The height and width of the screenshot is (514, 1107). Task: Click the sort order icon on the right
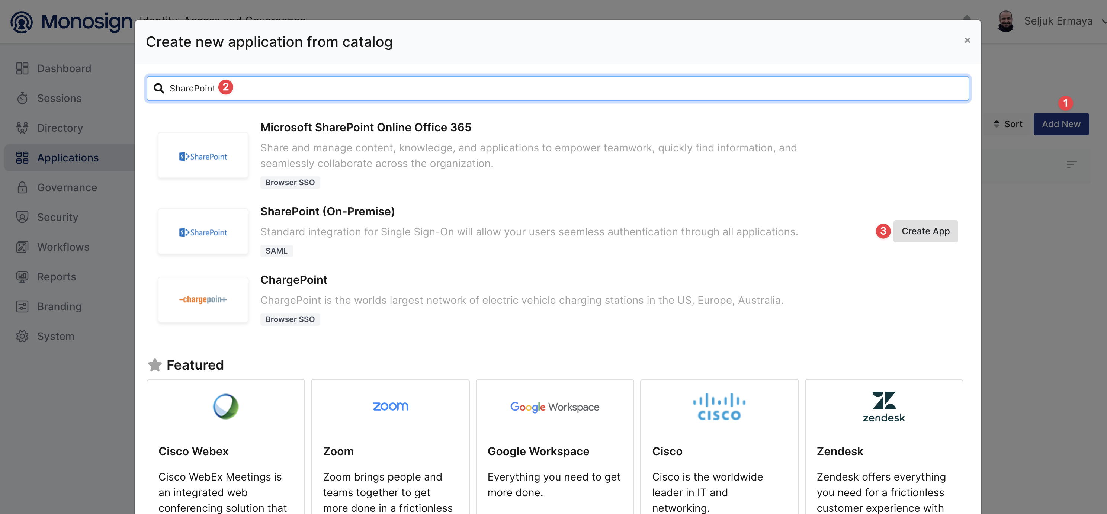click(1073, 165)
